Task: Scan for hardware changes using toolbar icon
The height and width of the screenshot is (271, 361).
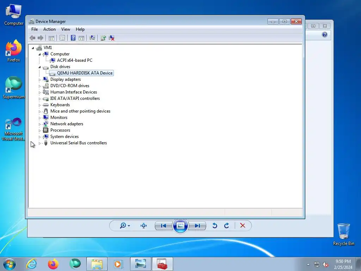Action: point(92,38)
